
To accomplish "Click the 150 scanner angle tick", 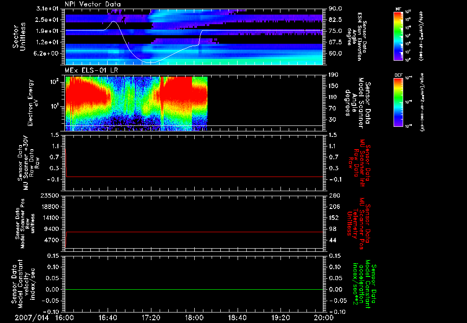I will click(x=333, y=86).
